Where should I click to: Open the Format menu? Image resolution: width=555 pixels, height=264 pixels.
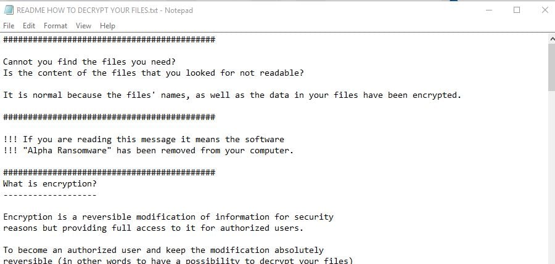(x=55, y=26)
